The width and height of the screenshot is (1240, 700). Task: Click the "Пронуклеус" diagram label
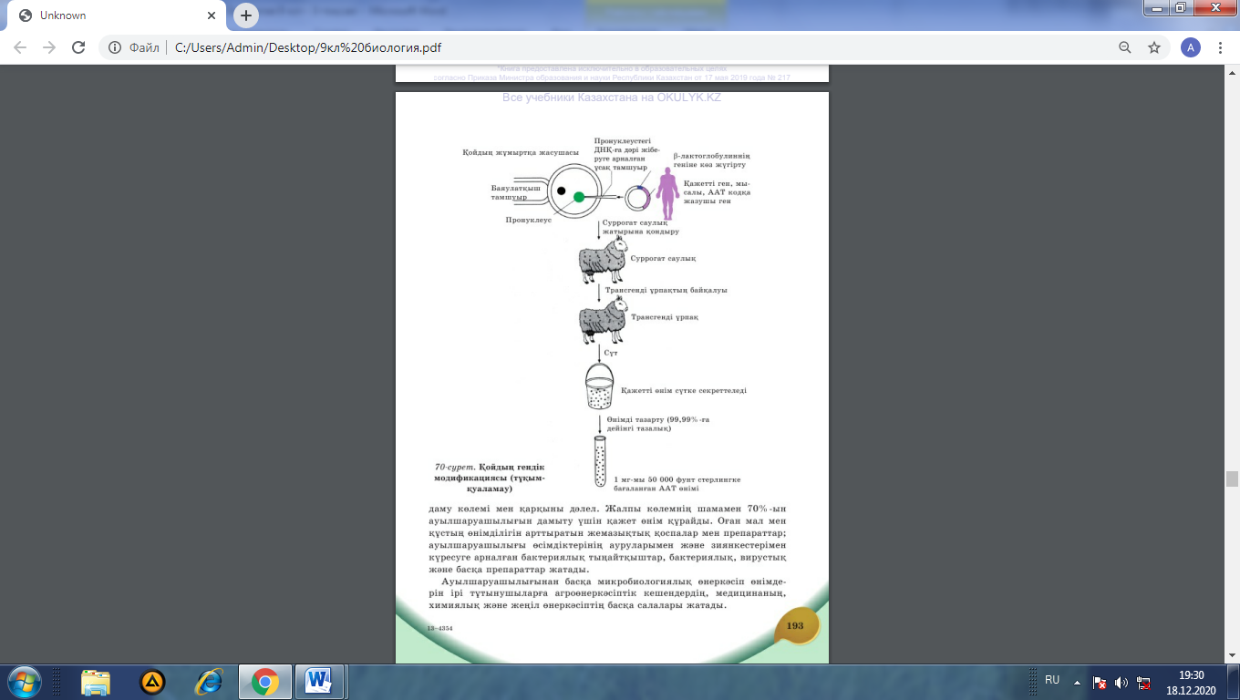tap(529, 221)
